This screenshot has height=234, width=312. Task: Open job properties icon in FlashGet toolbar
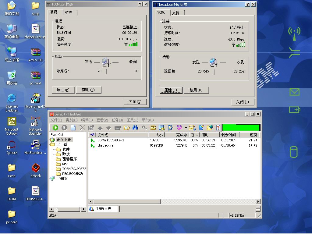(x=91, y=128)
